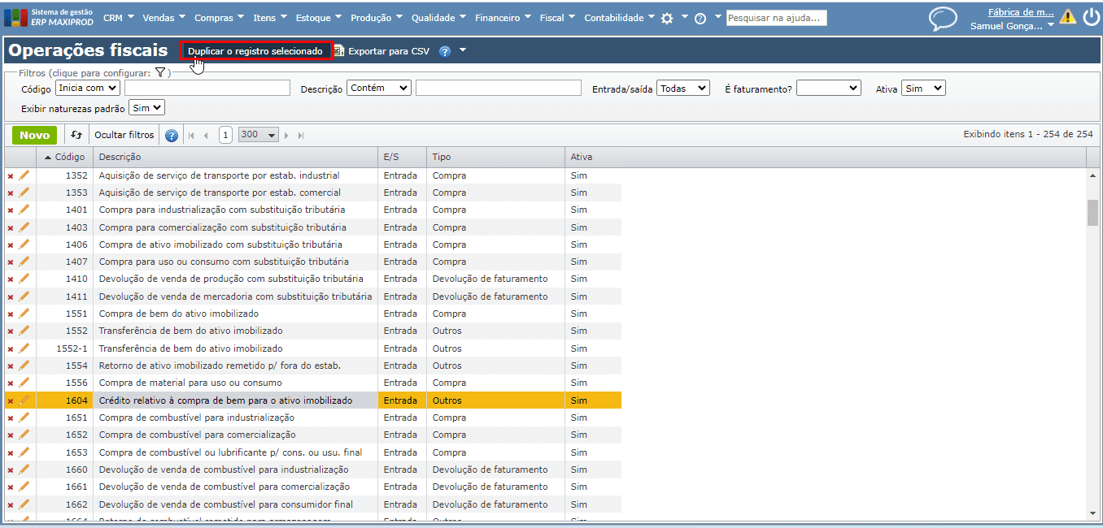Click the yellow warning alert icon

pos(1067,17)
